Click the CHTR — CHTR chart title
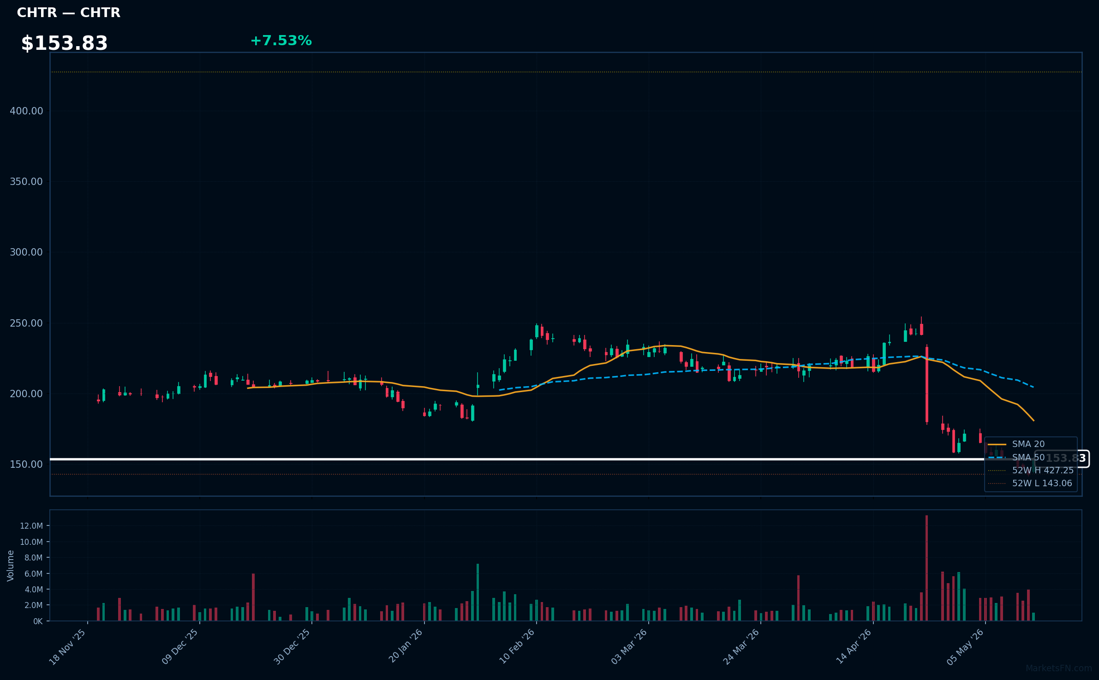The width and height of the screenshot is (1099, 680). click(68, 12)
